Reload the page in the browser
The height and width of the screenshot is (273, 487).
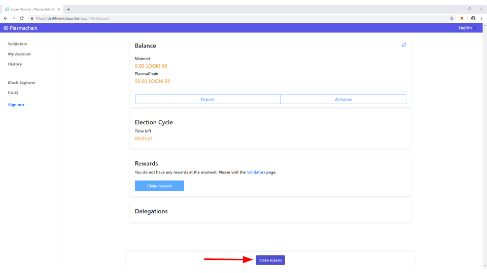(22, 18)
